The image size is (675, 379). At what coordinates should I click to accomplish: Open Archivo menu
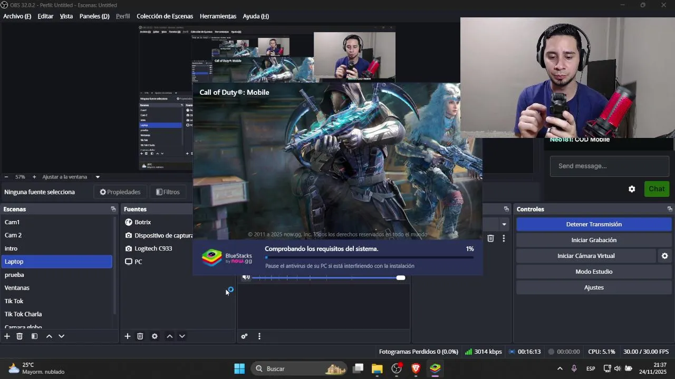(17, 16)
